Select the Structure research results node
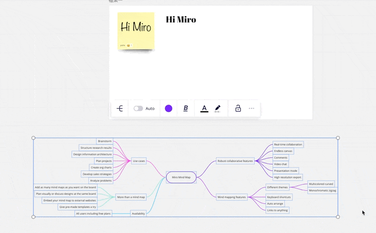Image resolution: width=376 pixels, height=233 pixels. coord(96,148)
